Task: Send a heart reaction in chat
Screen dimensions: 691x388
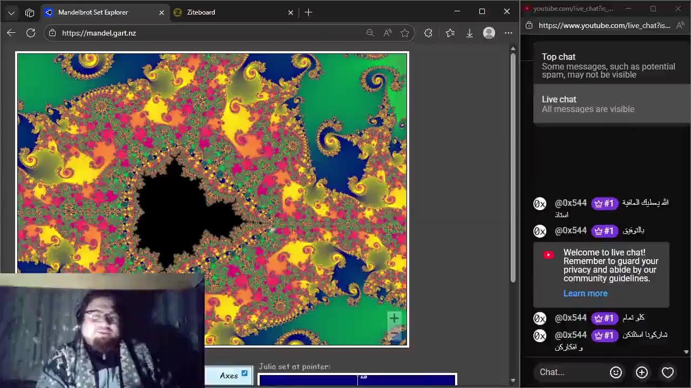Action: tap(668, 372)
